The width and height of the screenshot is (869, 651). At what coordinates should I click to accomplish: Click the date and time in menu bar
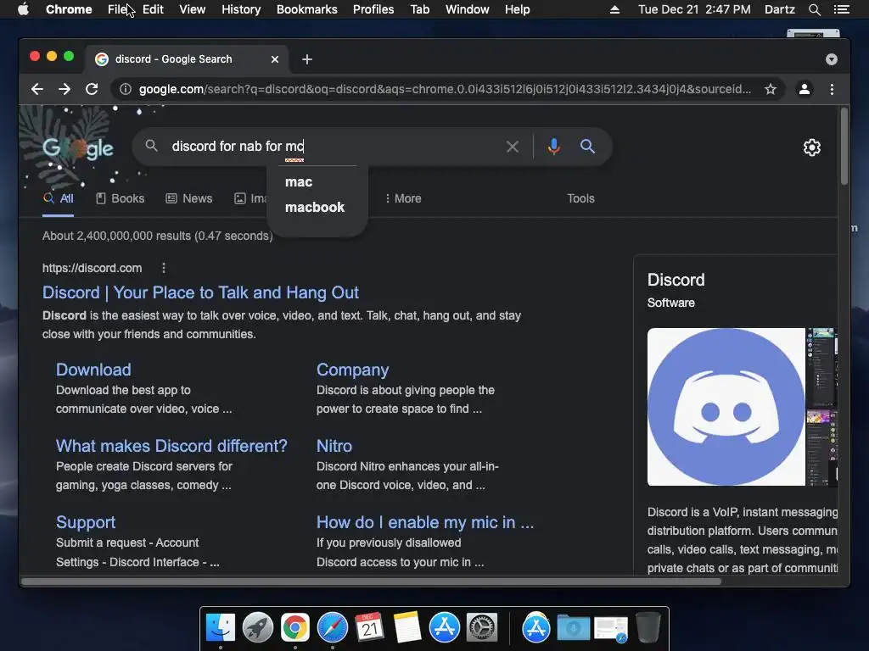coord(694,9)
